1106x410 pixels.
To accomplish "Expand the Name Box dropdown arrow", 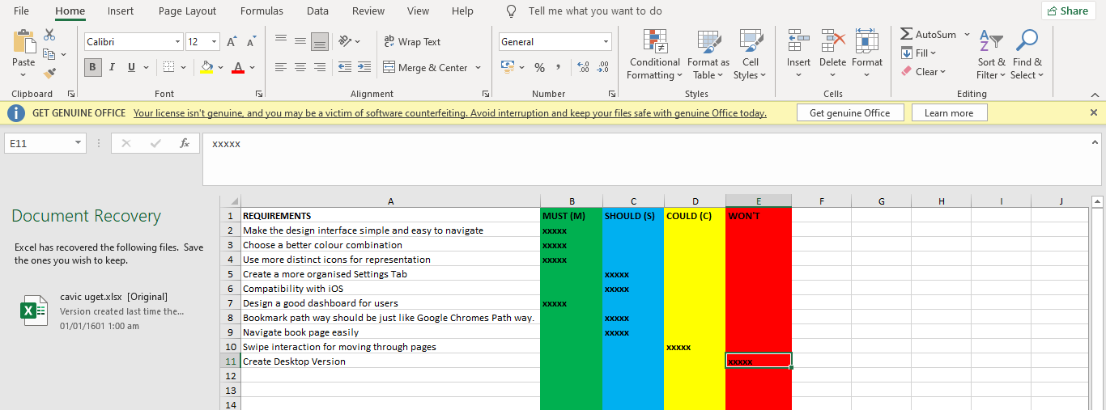I will click(x=78, y=143).
